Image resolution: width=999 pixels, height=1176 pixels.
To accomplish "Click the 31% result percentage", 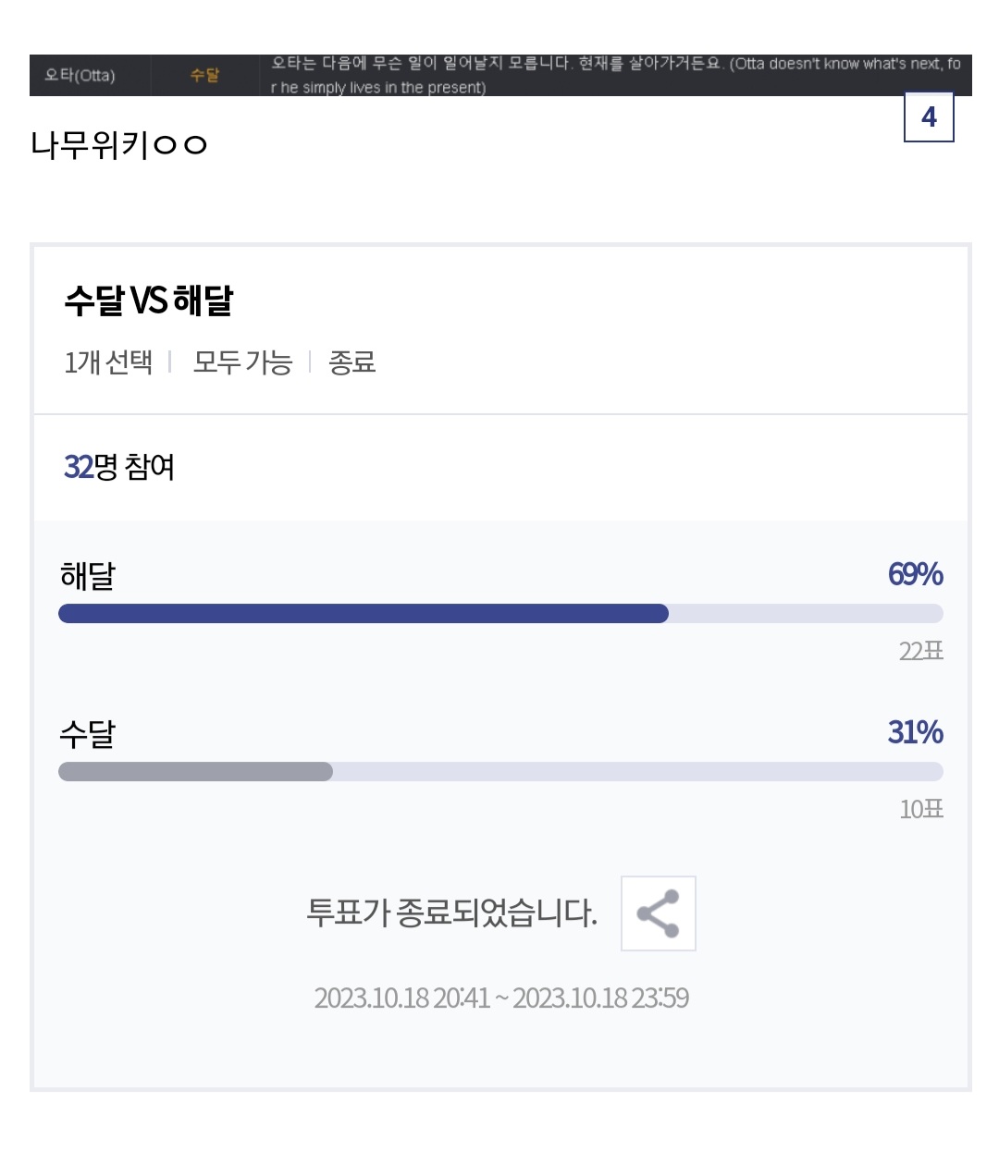I will point(915,732).
